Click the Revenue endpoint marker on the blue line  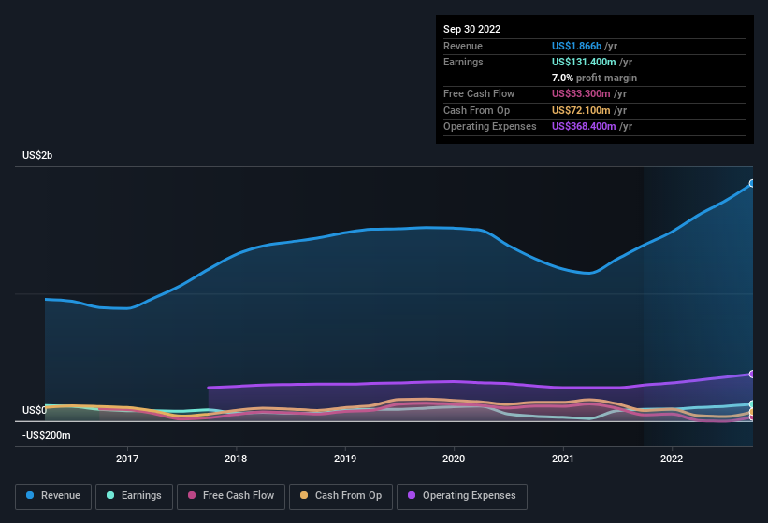point(752,184)
